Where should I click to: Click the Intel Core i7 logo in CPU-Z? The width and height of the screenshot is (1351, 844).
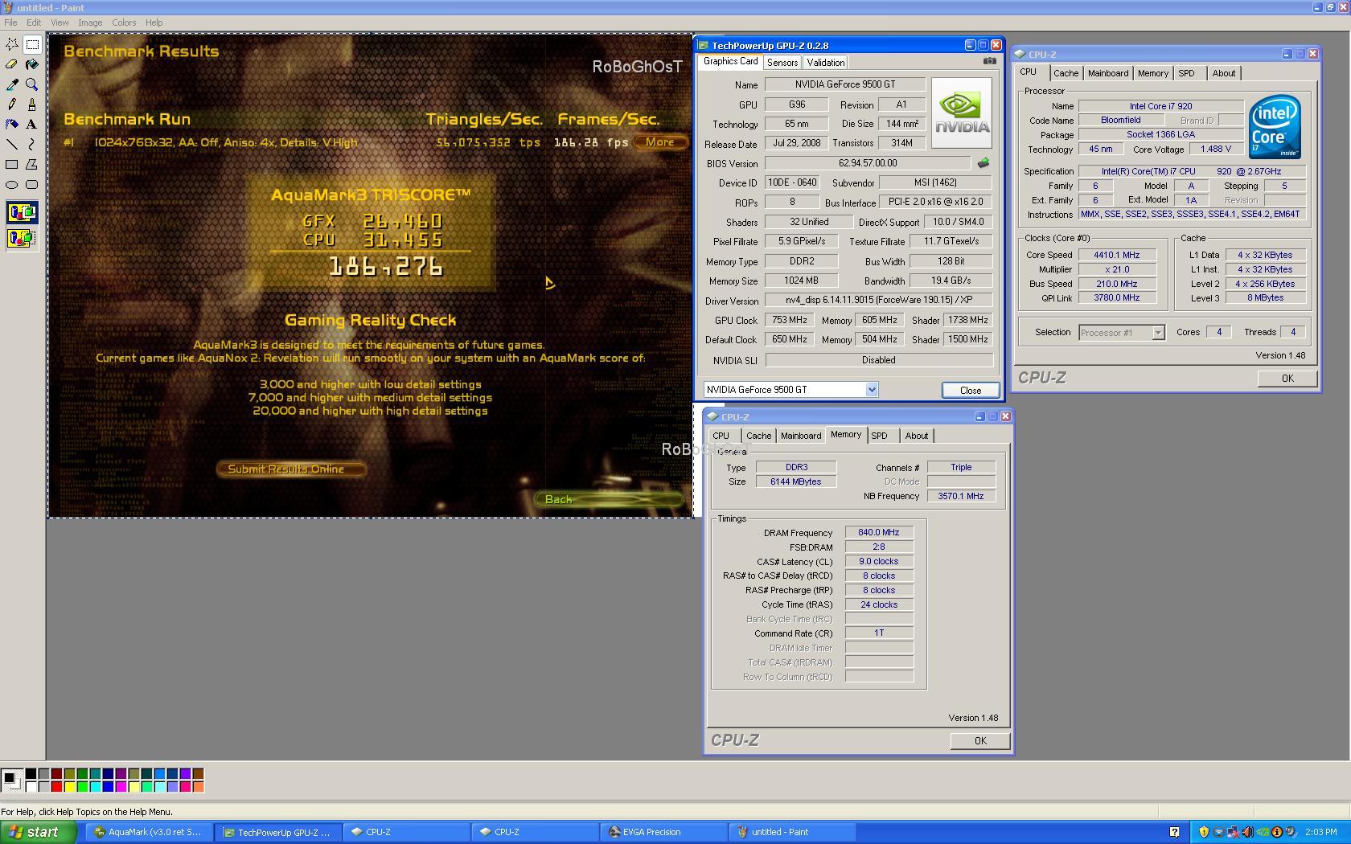pyautogui.click(x=1275, y=127)
